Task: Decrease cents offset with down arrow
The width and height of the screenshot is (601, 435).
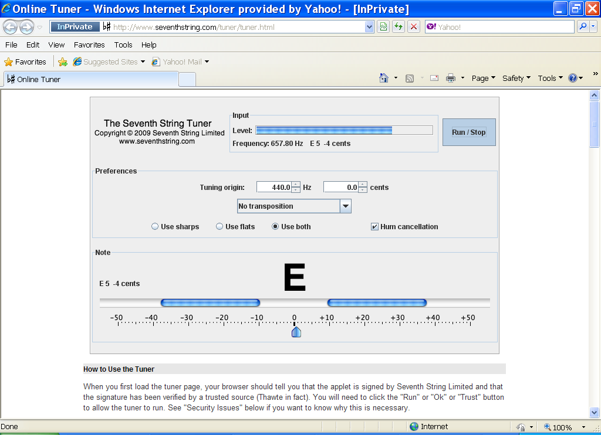Action: point(363,189)
